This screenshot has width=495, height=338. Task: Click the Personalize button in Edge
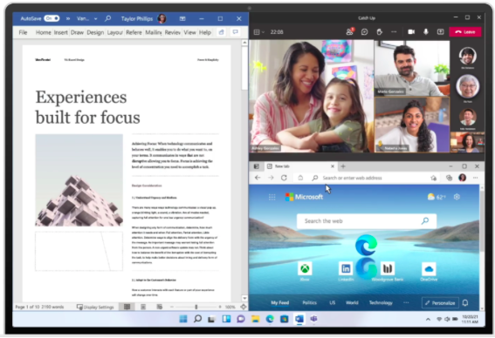coord(440,303)
